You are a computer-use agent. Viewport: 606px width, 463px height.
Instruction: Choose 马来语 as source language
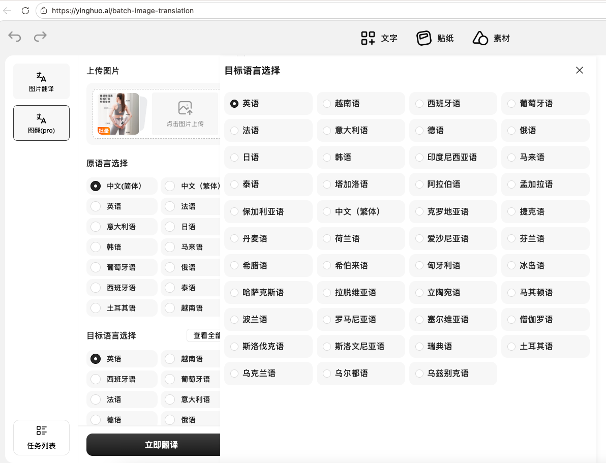(x=191, y=247)
